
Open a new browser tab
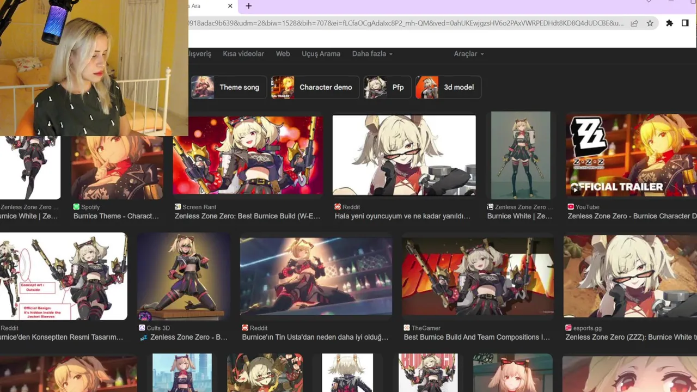249,6
